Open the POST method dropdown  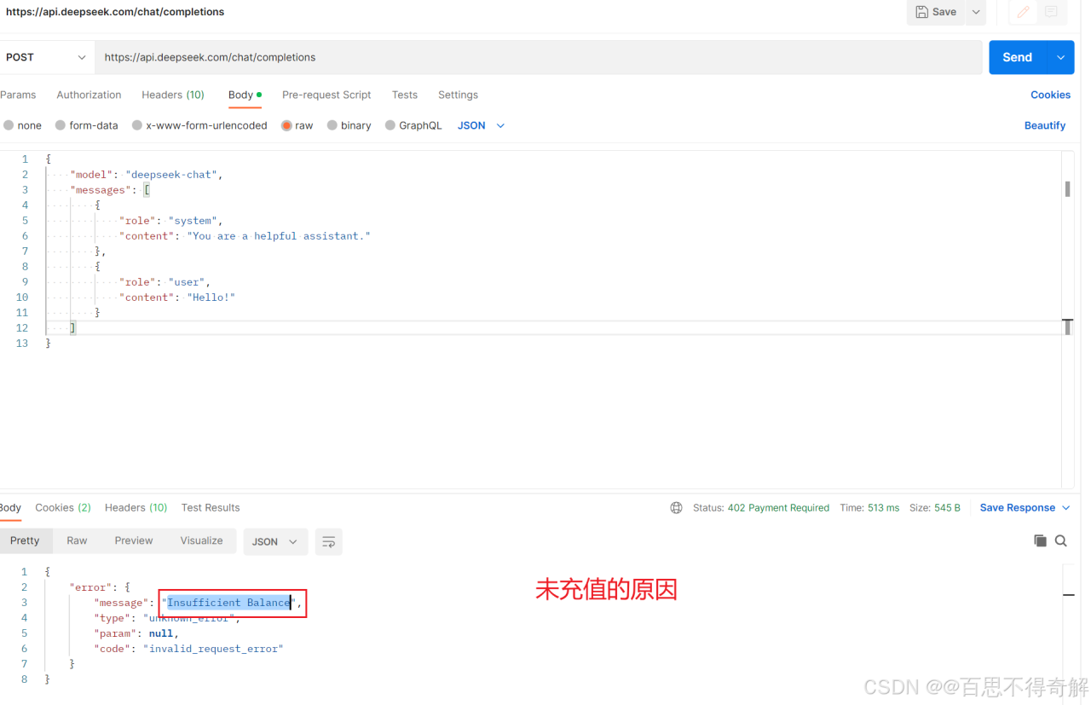click(47, 57)
